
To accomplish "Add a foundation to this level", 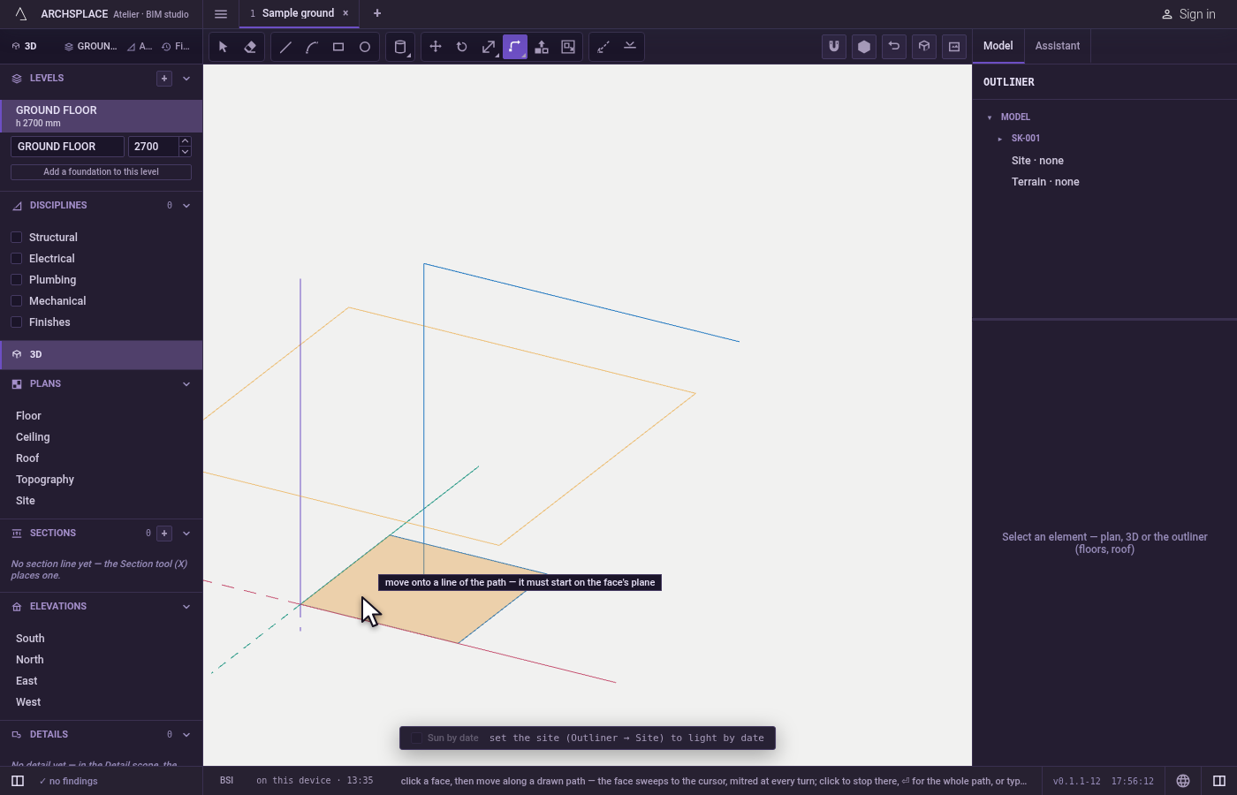I will pyautogui.click(x=101, y=172).
